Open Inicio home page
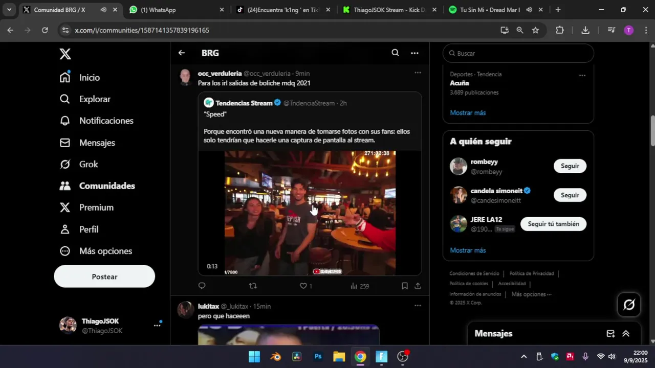This screenshot has height=368, width=655. pos(79,77)
